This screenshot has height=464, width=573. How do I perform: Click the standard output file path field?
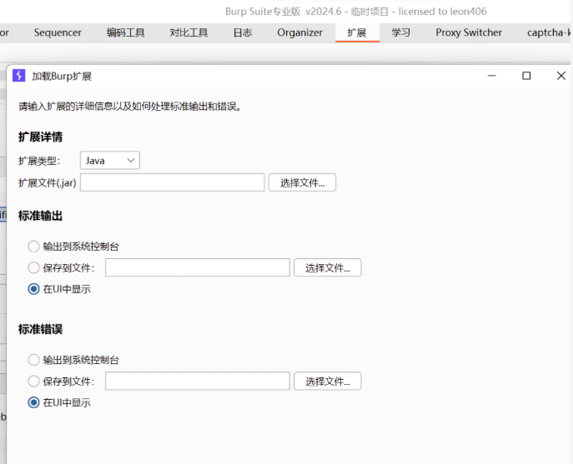coord(198,267)
